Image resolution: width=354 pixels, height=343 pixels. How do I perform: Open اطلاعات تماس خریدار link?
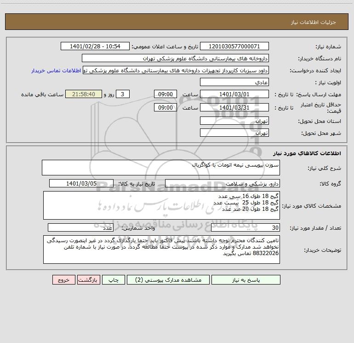(x=56, y=70)
